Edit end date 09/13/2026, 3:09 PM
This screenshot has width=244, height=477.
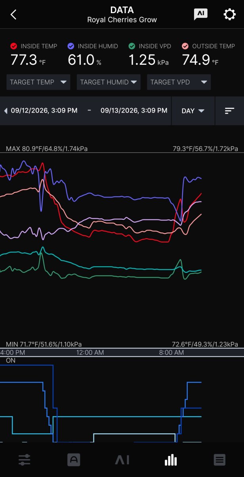point(134,111)
